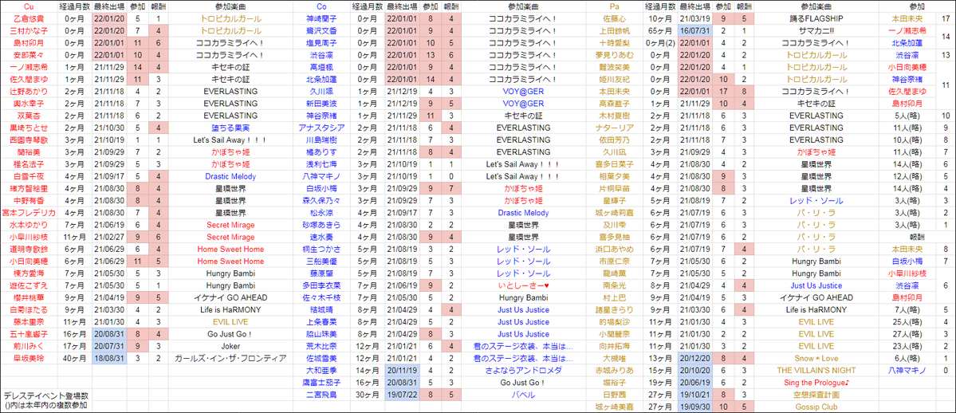Select the cell 諸星きらり
The height and width of the screenshot is (413, 956).
coord(614,309)
